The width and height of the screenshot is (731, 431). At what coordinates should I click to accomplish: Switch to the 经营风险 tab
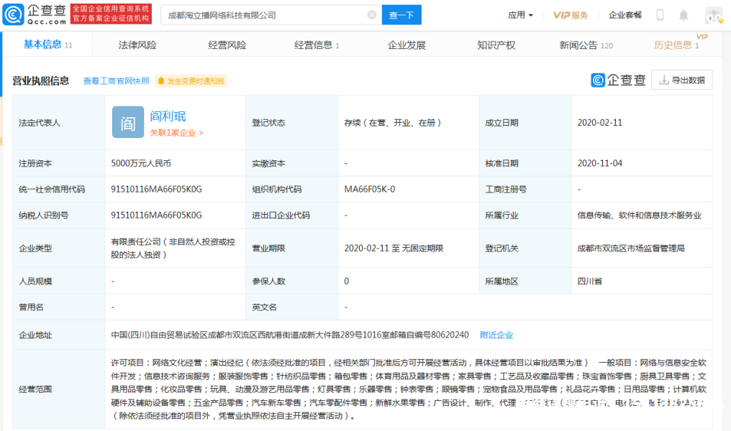(227, 45)
